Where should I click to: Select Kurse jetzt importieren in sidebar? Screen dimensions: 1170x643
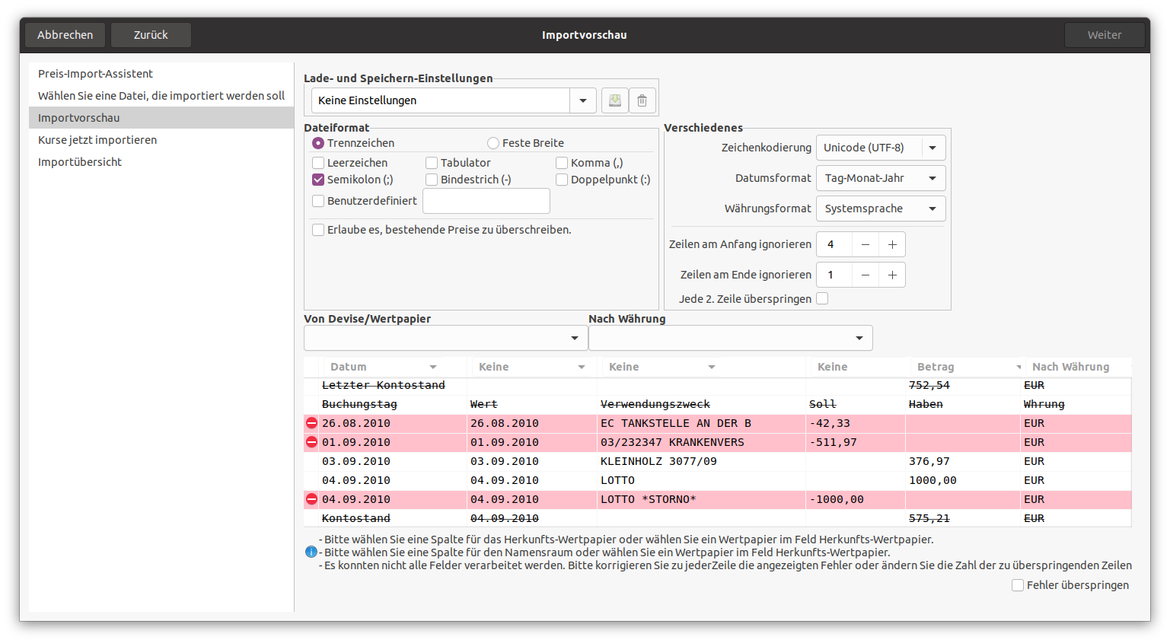(x=97, y=140)
